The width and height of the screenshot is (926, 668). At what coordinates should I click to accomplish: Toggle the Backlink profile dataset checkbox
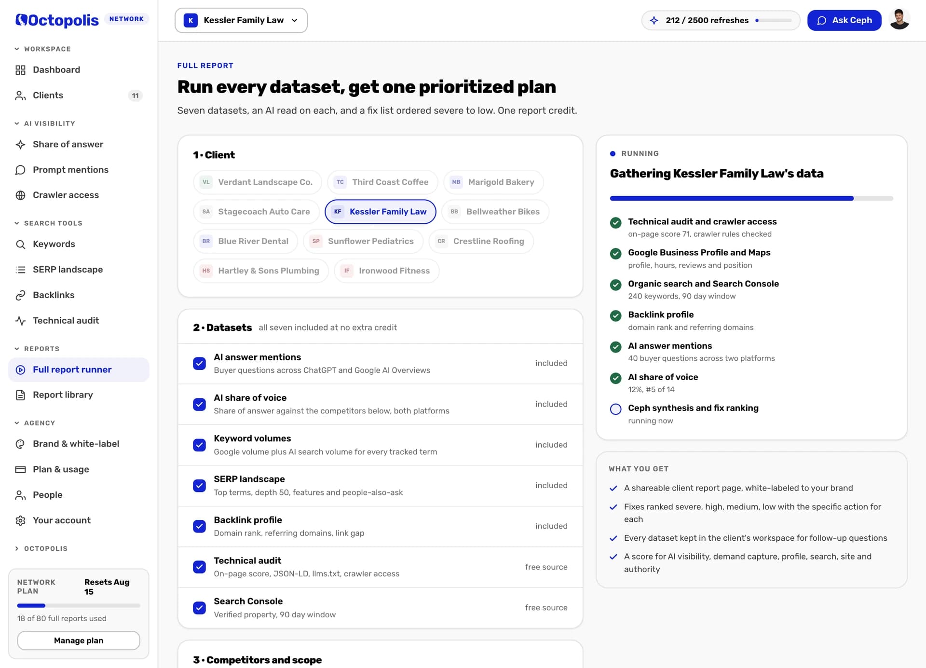coord(199,526)
